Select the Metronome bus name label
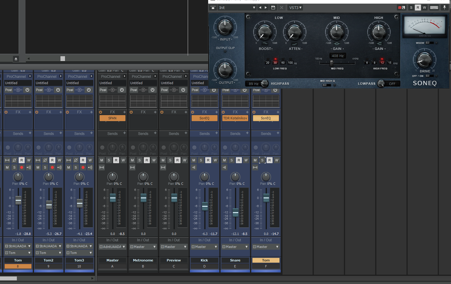Viewport: 451px width, 284px height. click(x=143, y=260)
